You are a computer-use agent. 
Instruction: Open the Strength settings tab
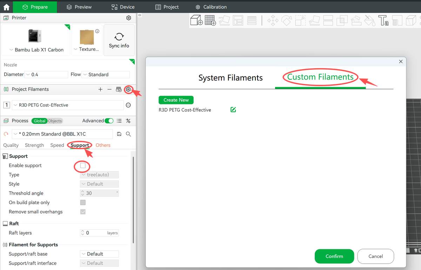click(34, 145)
